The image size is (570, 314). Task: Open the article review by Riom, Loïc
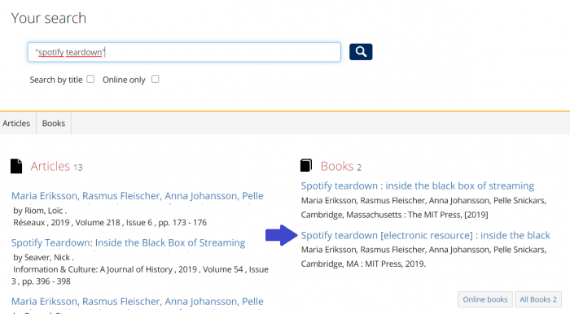click(x=138, y=196)
